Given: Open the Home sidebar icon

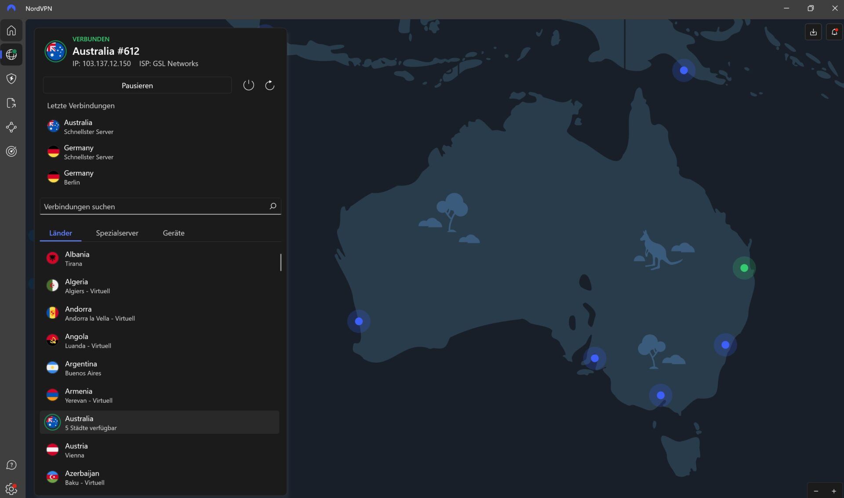Looking at the screenshot, I should point(11,30).
